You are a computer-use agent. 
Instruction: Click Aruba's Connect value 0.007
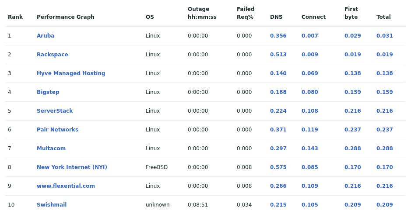coord(309,35)
